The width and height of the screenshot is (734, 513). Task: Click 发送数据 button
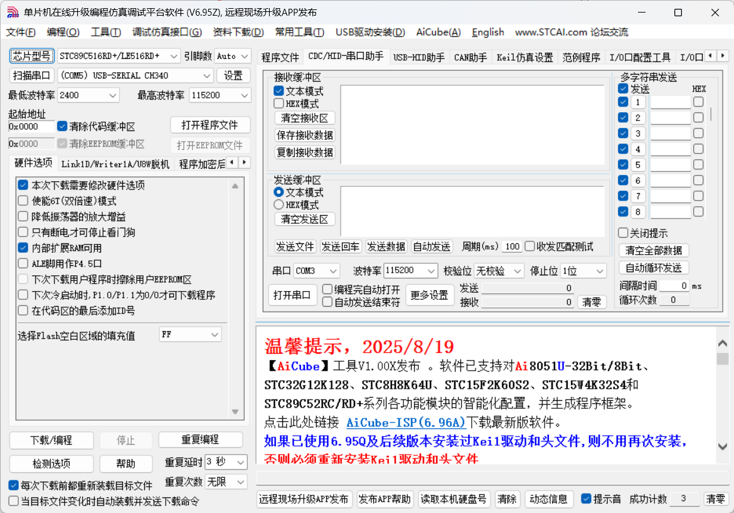click(x=386, y=246)
